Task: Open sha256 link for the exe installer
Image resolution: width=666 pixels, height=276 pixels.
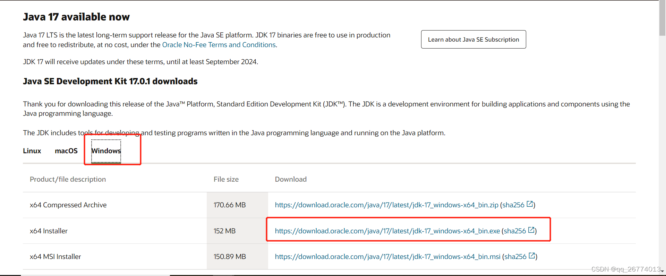Action: [x=515, y=231]
